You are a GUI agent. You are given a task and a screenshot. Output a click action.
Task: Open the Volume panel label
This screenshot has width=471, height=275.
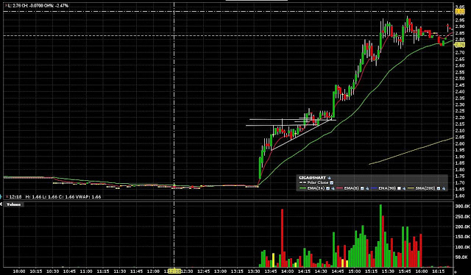pyautogui.click(x=14, y=204)
